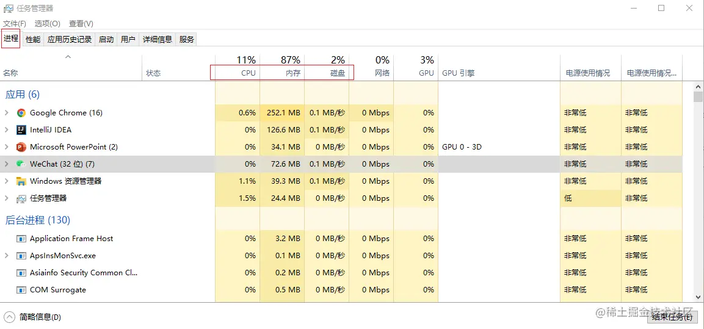Click the 3.2 MB memory cell

click(282, 238)
